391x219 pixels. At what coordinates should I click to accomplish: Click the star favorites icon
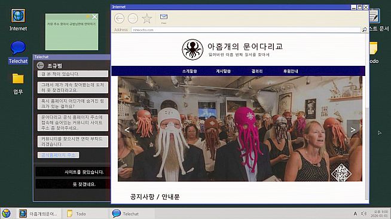pos(146,19)
